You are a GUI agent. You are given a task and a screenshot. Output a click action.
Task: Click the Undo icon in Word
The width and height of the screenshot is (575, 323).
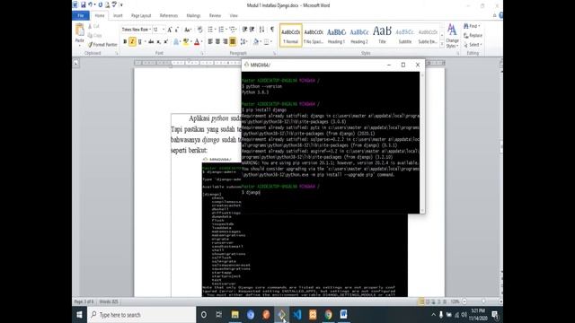coord(90,4)
